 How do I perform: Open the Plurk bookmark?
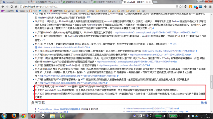point(33,11)
